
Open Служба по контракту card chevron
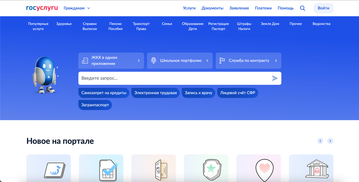point(276,60)
